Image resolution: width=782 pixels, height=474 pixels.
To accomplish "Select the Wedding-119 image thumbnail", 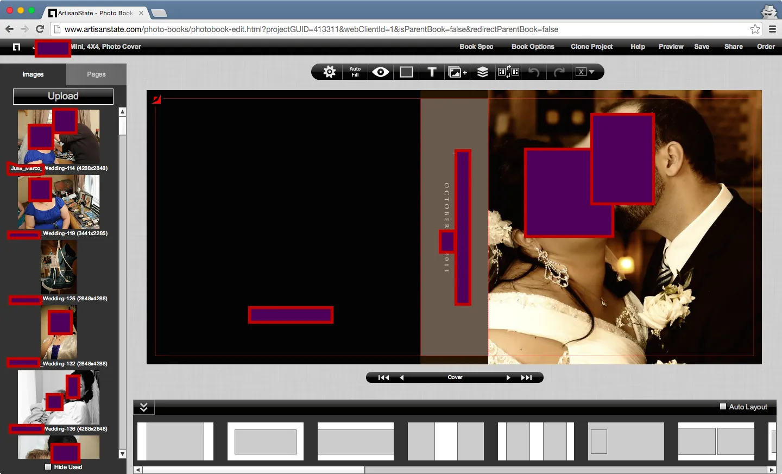I will tap(59, 202).
